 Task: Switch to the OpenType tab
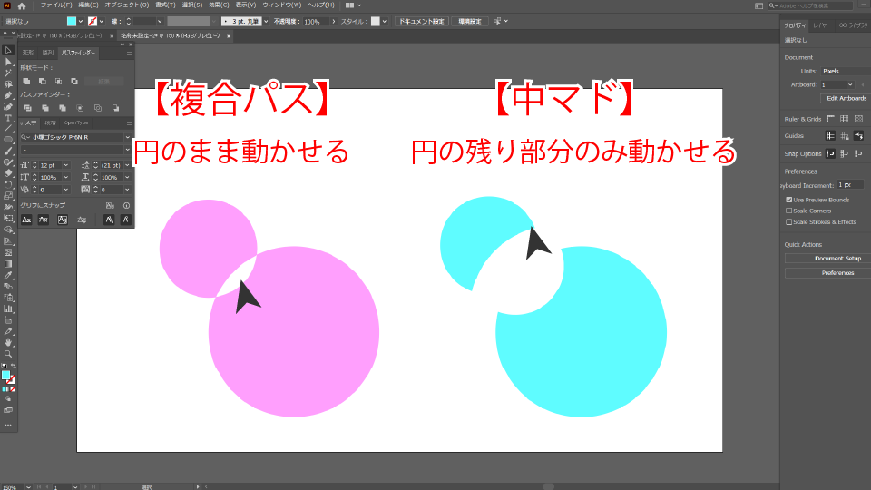[x=76, y=123]
